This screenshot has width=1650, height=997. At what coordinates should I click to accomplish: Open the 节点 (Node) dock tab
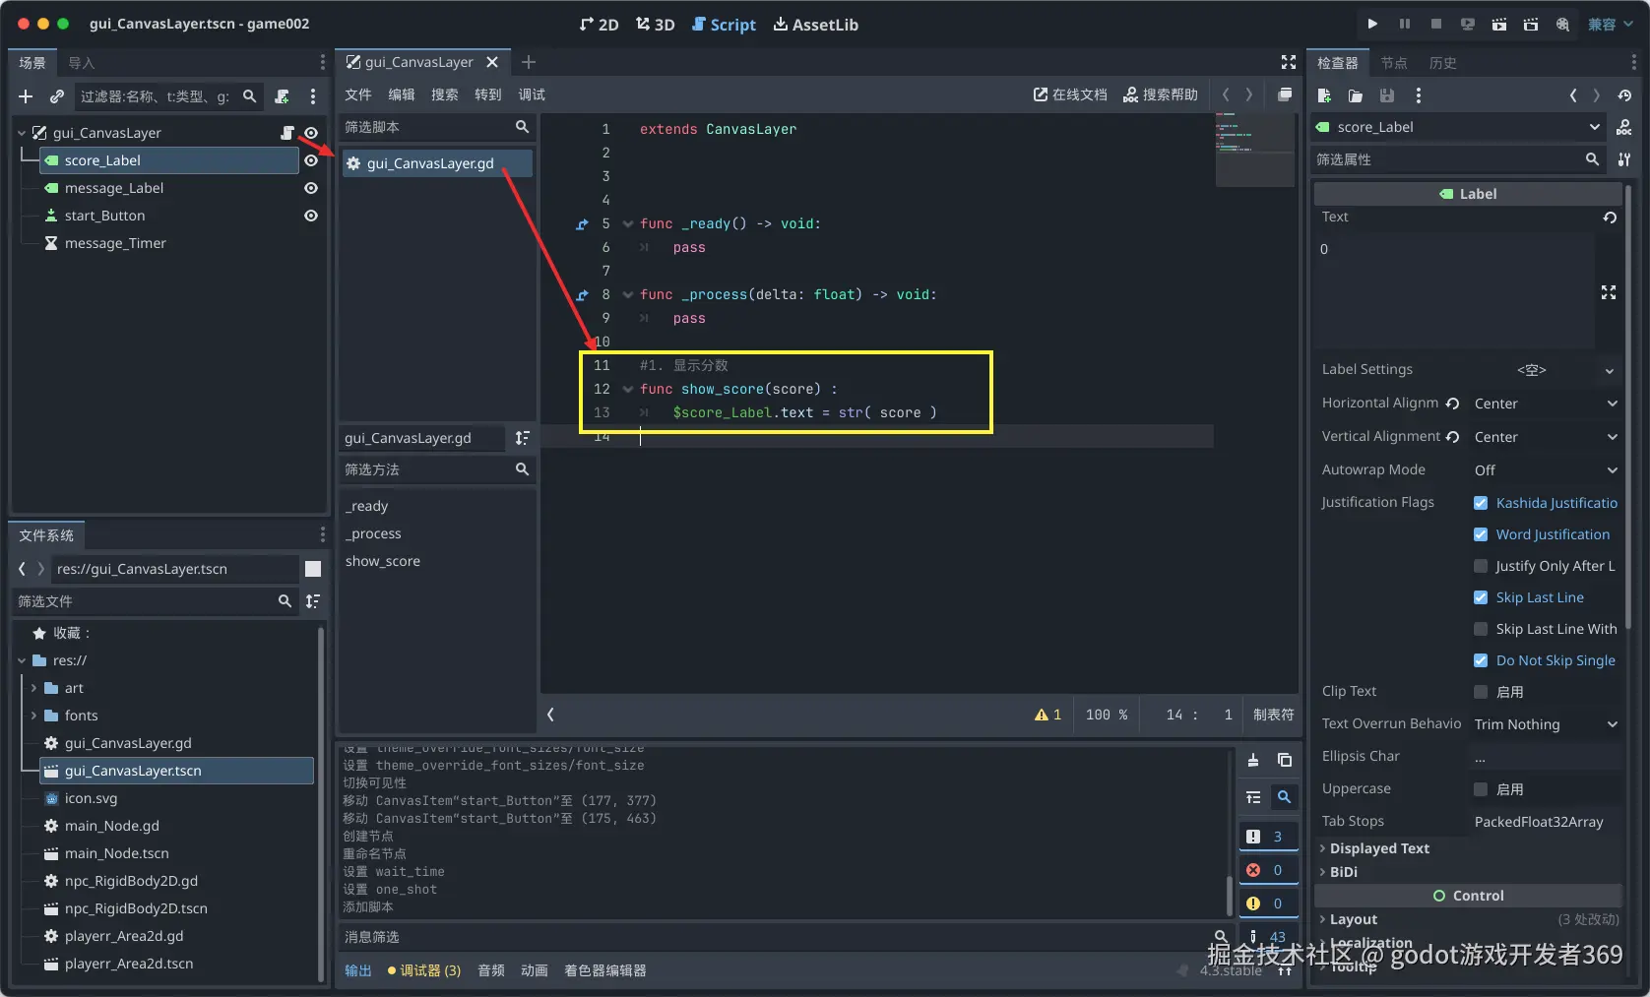1394,63
